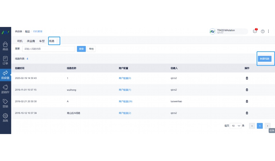Open the T8428 MAstation account menu
275x161 pixels.
pos(228,31)
